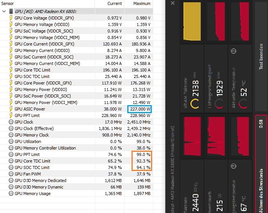268x213 pixels.
Task: Click the lightning icon for GPU Memory Power (VDDCI_MEM)
Action: pos(11,102)
